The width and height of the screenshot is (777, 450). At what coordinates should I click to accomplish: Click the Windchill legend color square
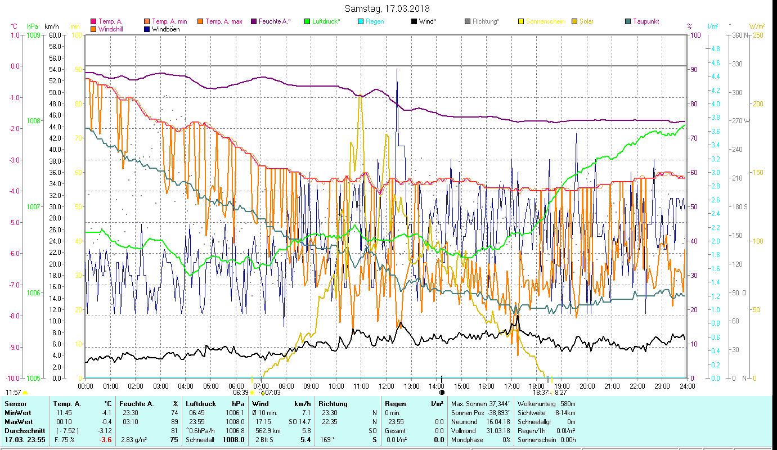point(93,29)
